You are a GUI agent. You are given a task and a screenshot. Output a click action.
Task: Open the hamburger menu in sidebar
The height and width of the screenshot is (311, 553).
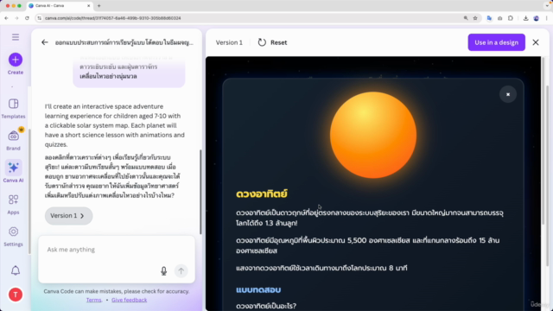16,37
